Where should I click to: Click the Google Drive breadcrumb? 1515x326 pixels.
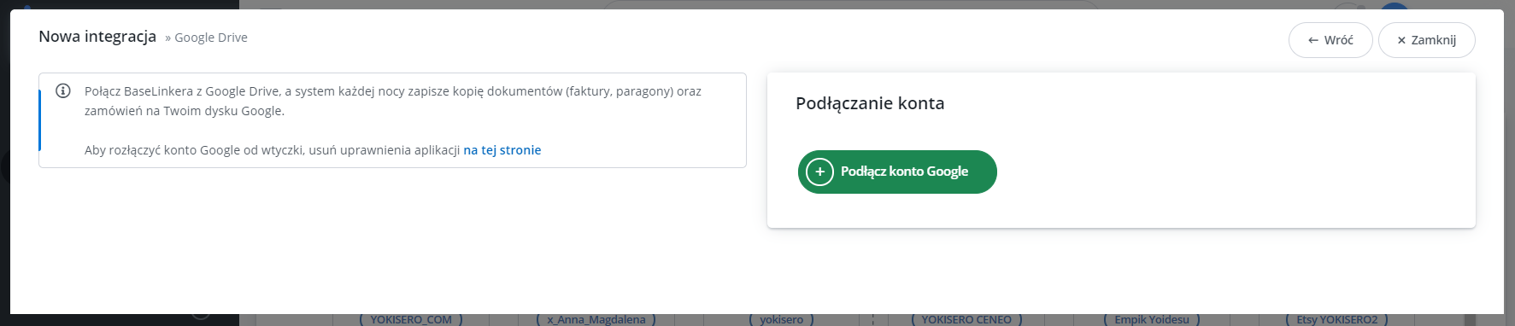tap(211, 38)
